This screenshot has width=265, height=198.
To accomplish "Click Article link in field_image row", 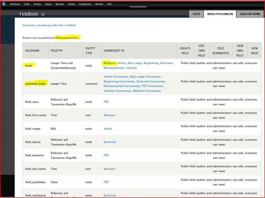I will (108, 129).
